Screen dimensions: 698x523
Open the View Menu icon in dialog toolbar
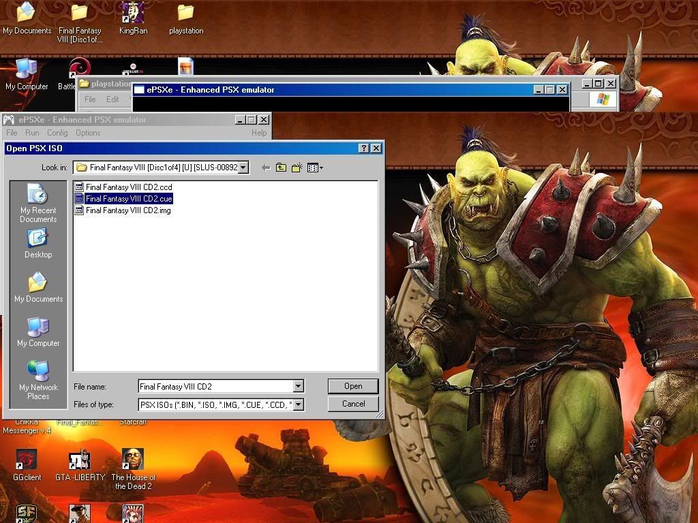tap(314, 168)
